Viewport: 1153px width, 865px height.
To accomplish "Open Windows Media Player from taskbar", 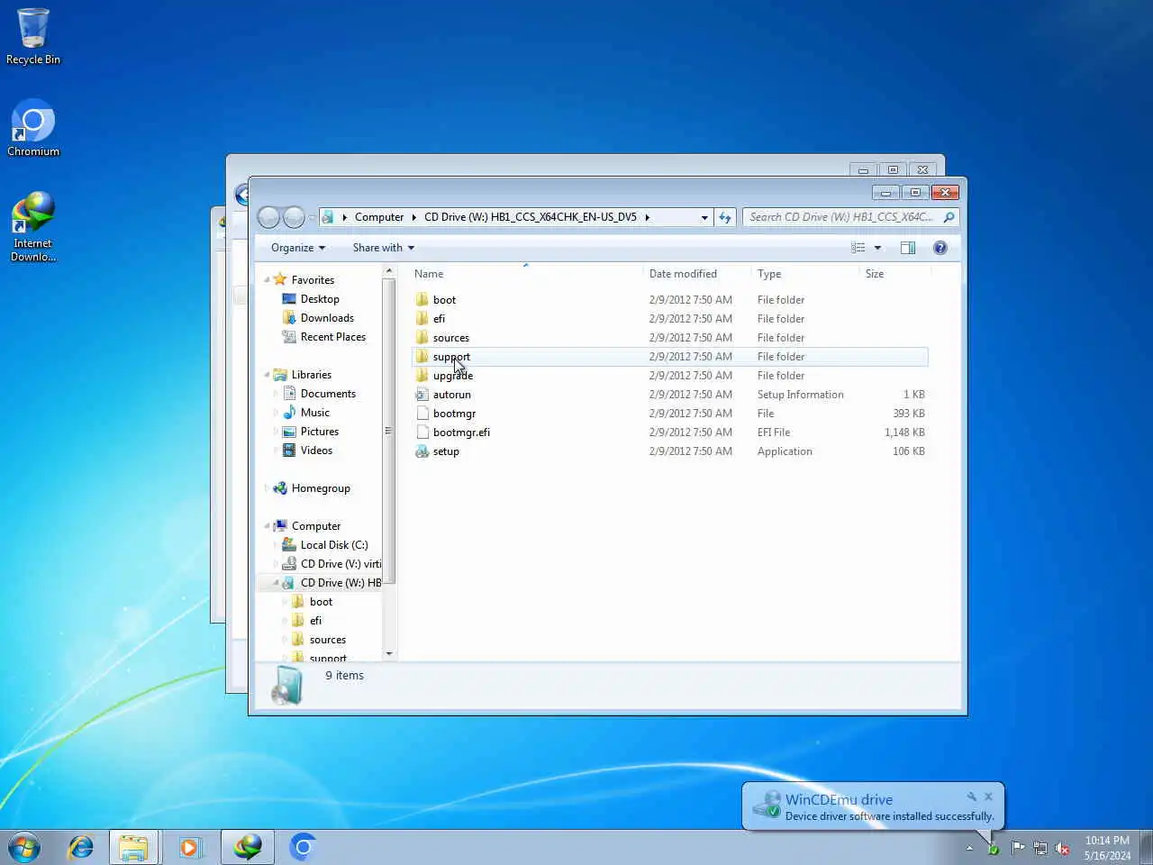I will (x=190, y=848).
